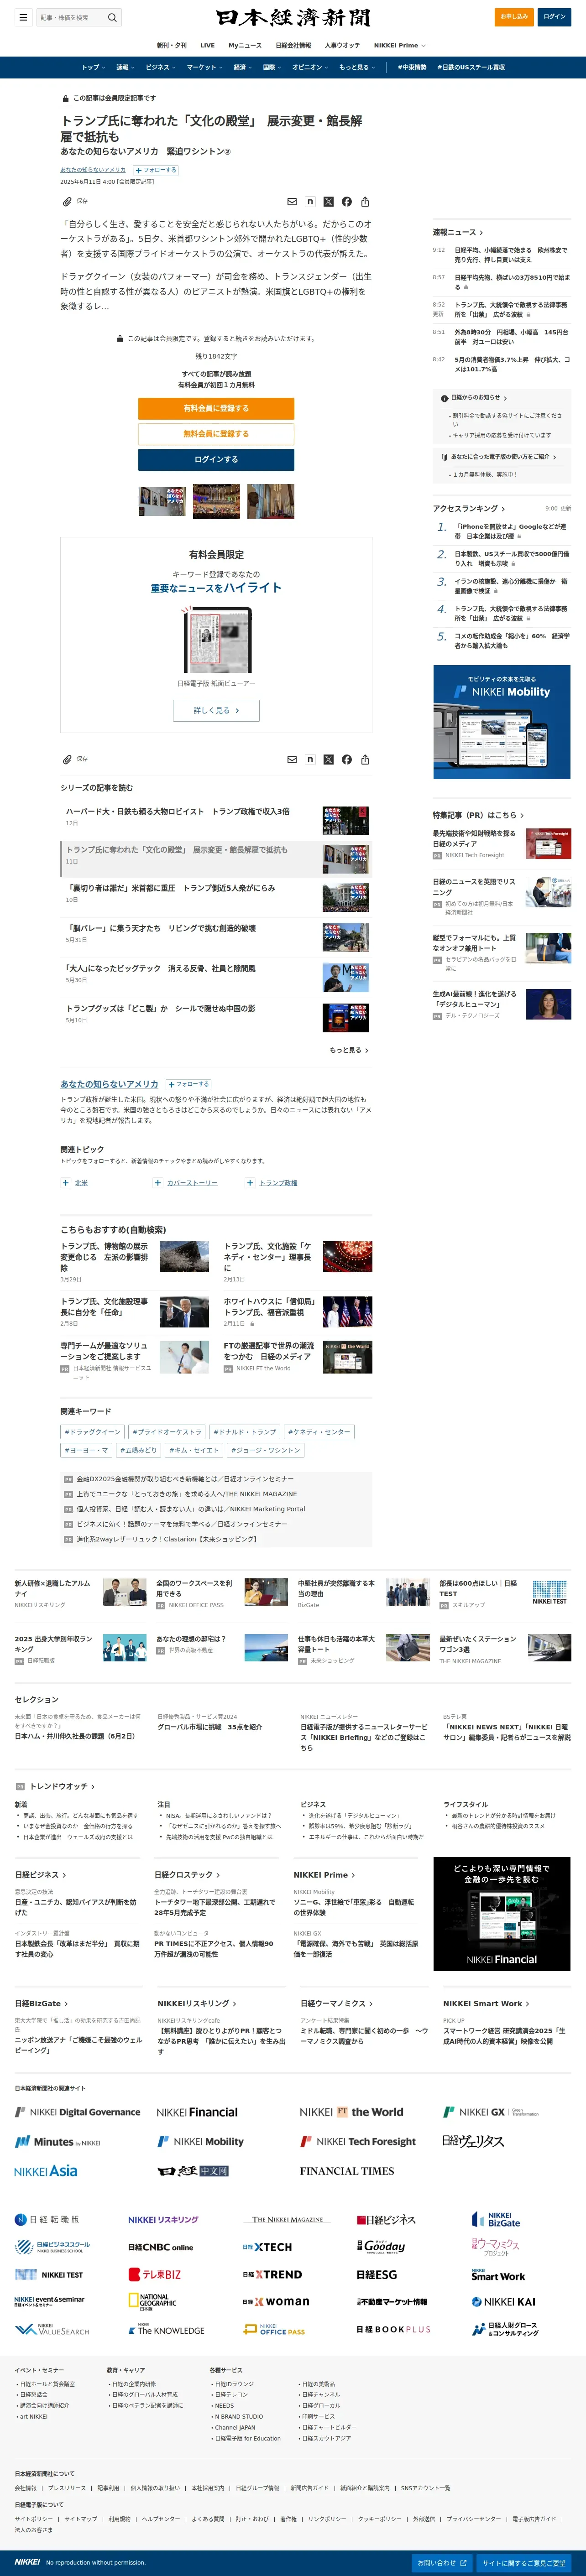This screenshot has width=586, height=2576.
Task: Open the NIKKEI GX footer logo
Action: [x=491, y=2112]
